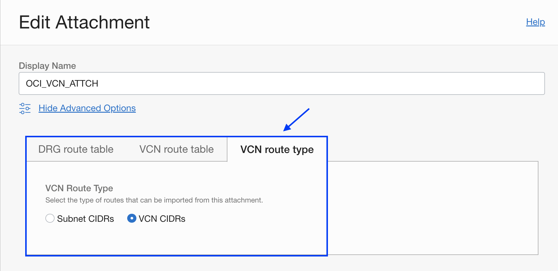Viewport: 558px width, 271px height.
Task: Select text in the Display Name field
Action: (62, 83)
